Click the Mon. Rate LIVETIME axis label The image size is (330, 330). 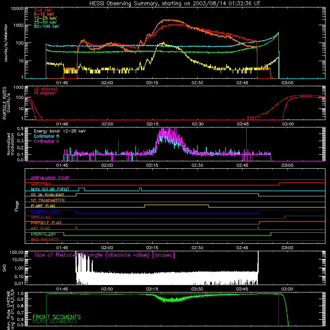click(10, 309)
